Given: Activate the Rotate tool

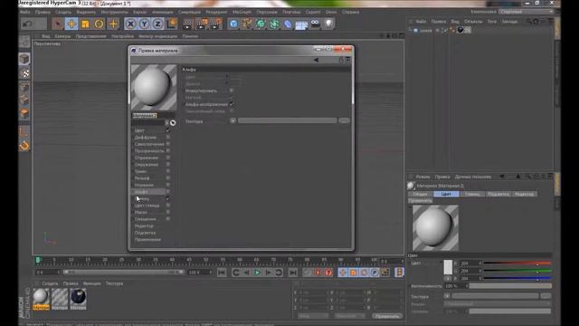Looking at the screenshot, I should [99, 24].
